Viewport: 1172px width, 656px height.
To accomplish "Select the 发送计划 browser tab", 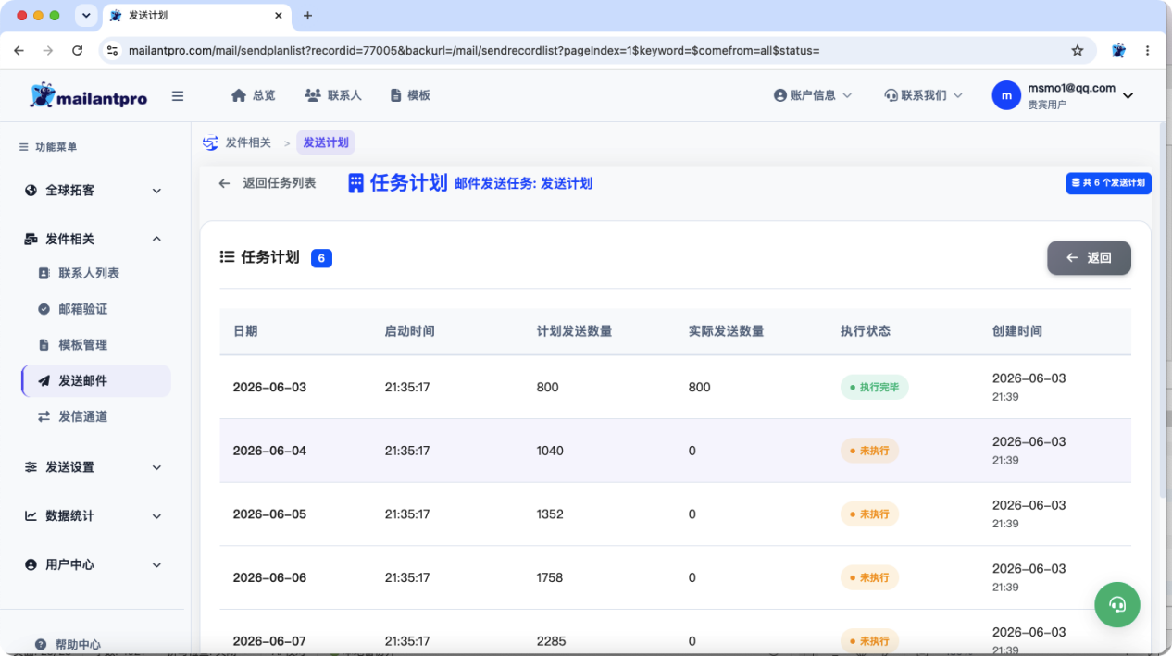I will [195, 16].
